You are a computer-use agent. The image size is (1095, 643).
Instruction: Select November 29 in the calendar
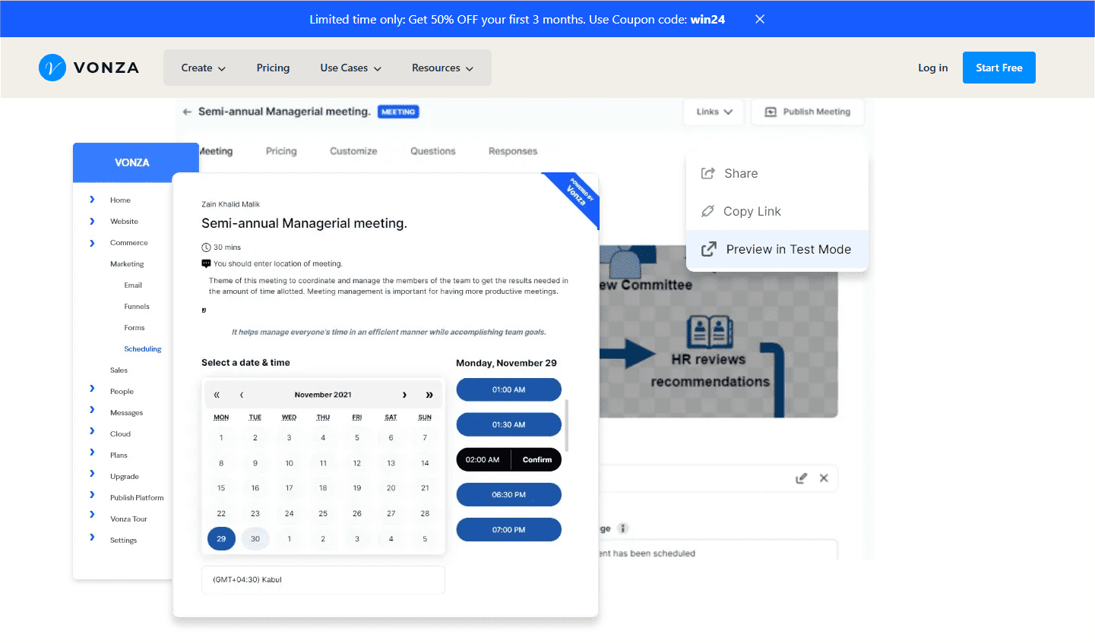tap(221, 539)
